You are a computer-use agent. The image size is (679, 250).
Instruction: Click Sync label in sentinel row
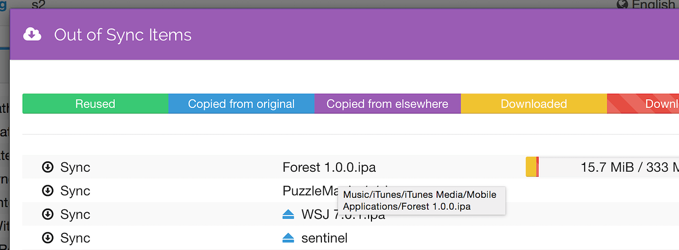click(x=75, y=238)
